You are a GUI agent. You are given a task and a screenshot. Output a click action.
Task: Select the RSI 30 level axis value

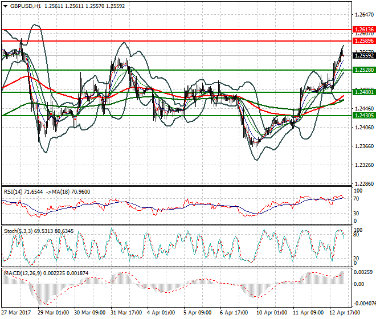[x=356, y=214]
